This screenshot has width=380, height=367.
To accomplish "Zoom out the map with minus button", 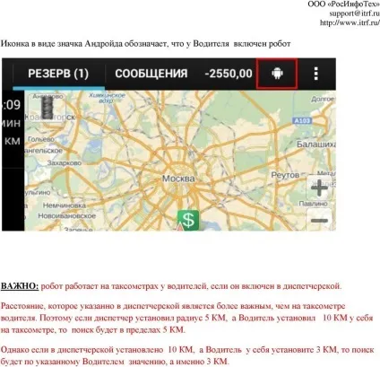I will point(319,220).
